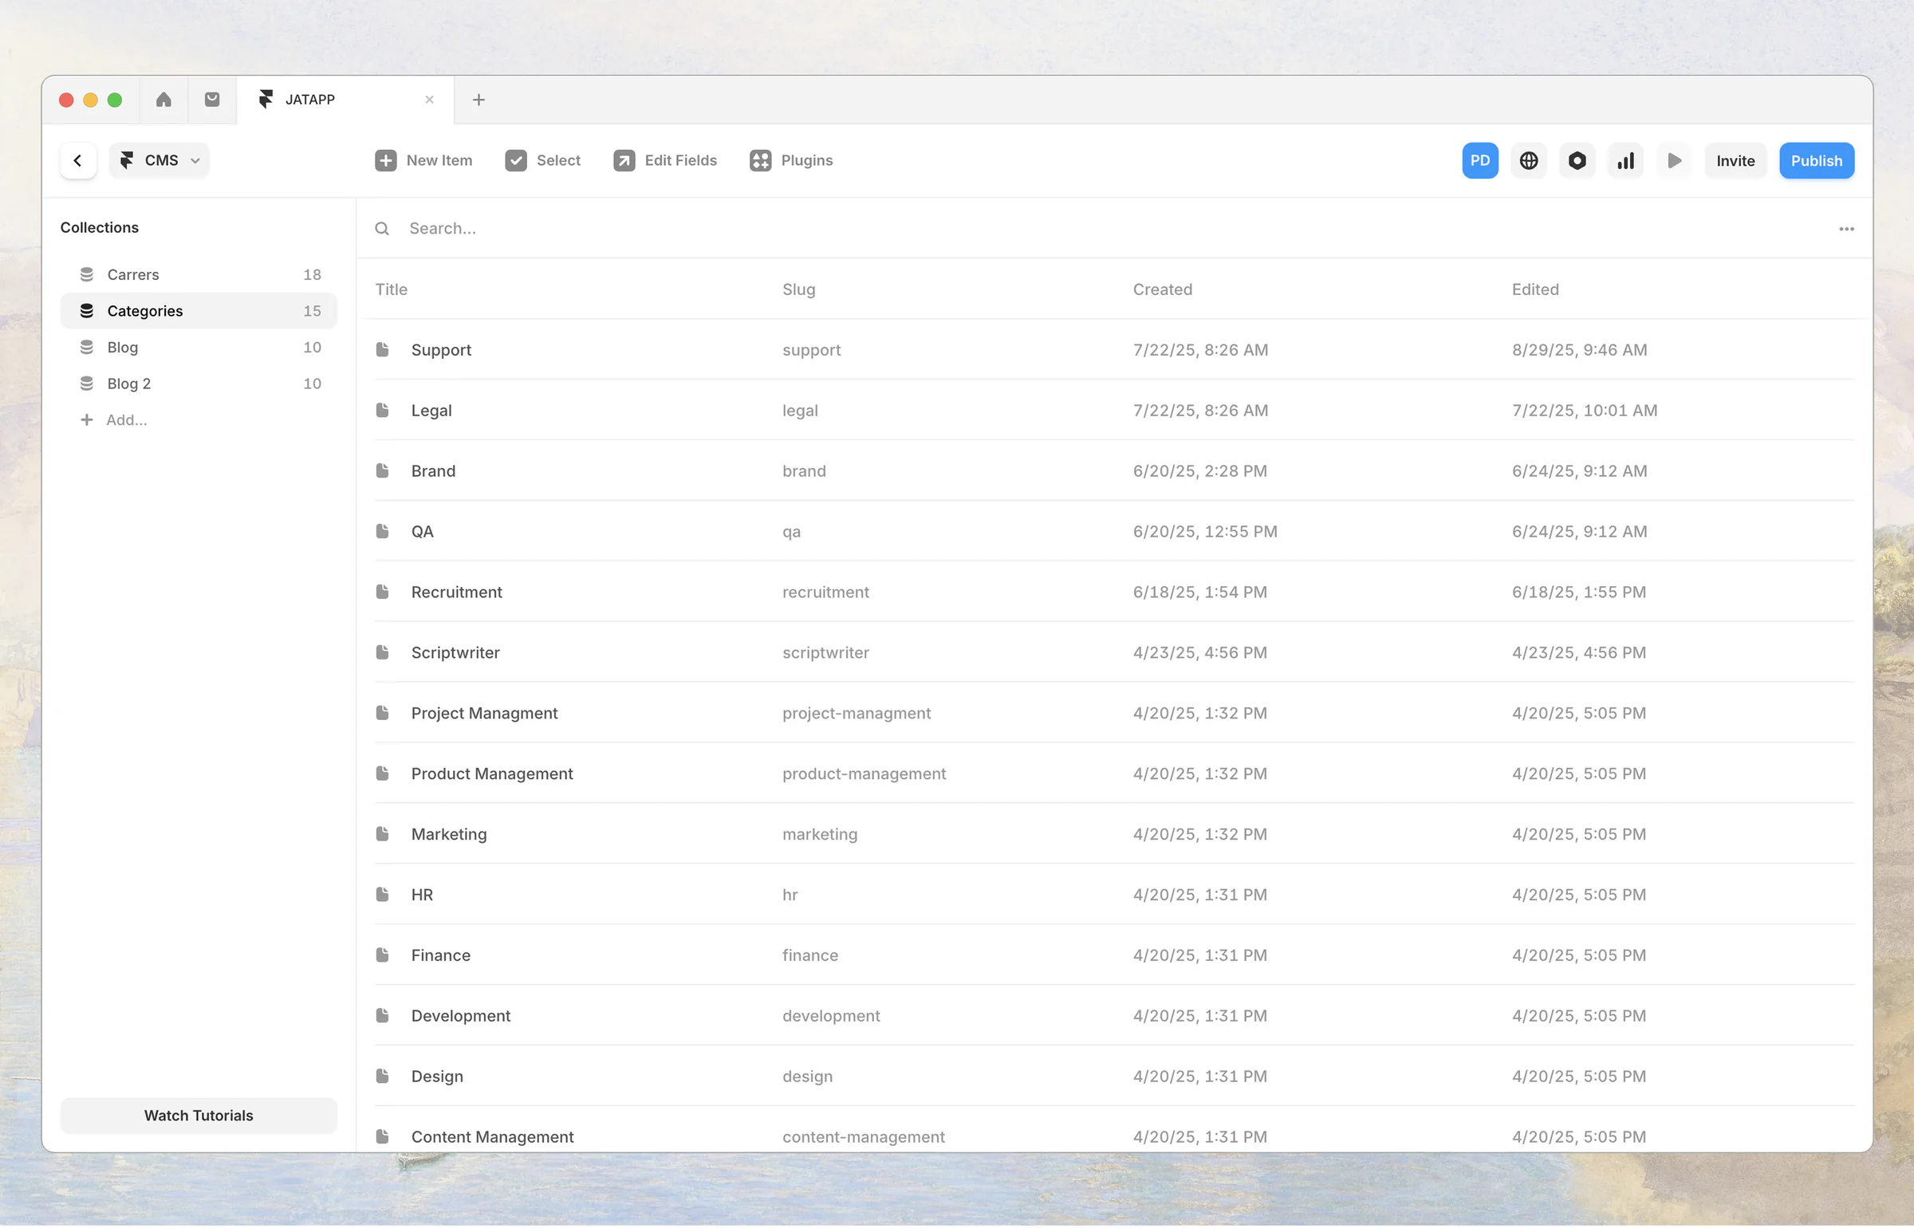
Task: Select the Carrers collection
Action: [199, 275]
